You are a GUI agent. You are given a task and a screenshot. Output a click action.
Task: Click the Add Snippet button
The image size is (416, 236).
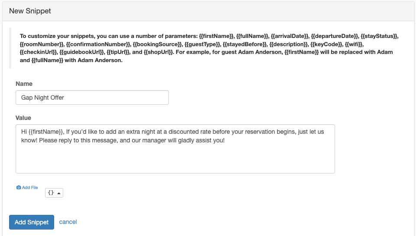click(x=32, y=222)
